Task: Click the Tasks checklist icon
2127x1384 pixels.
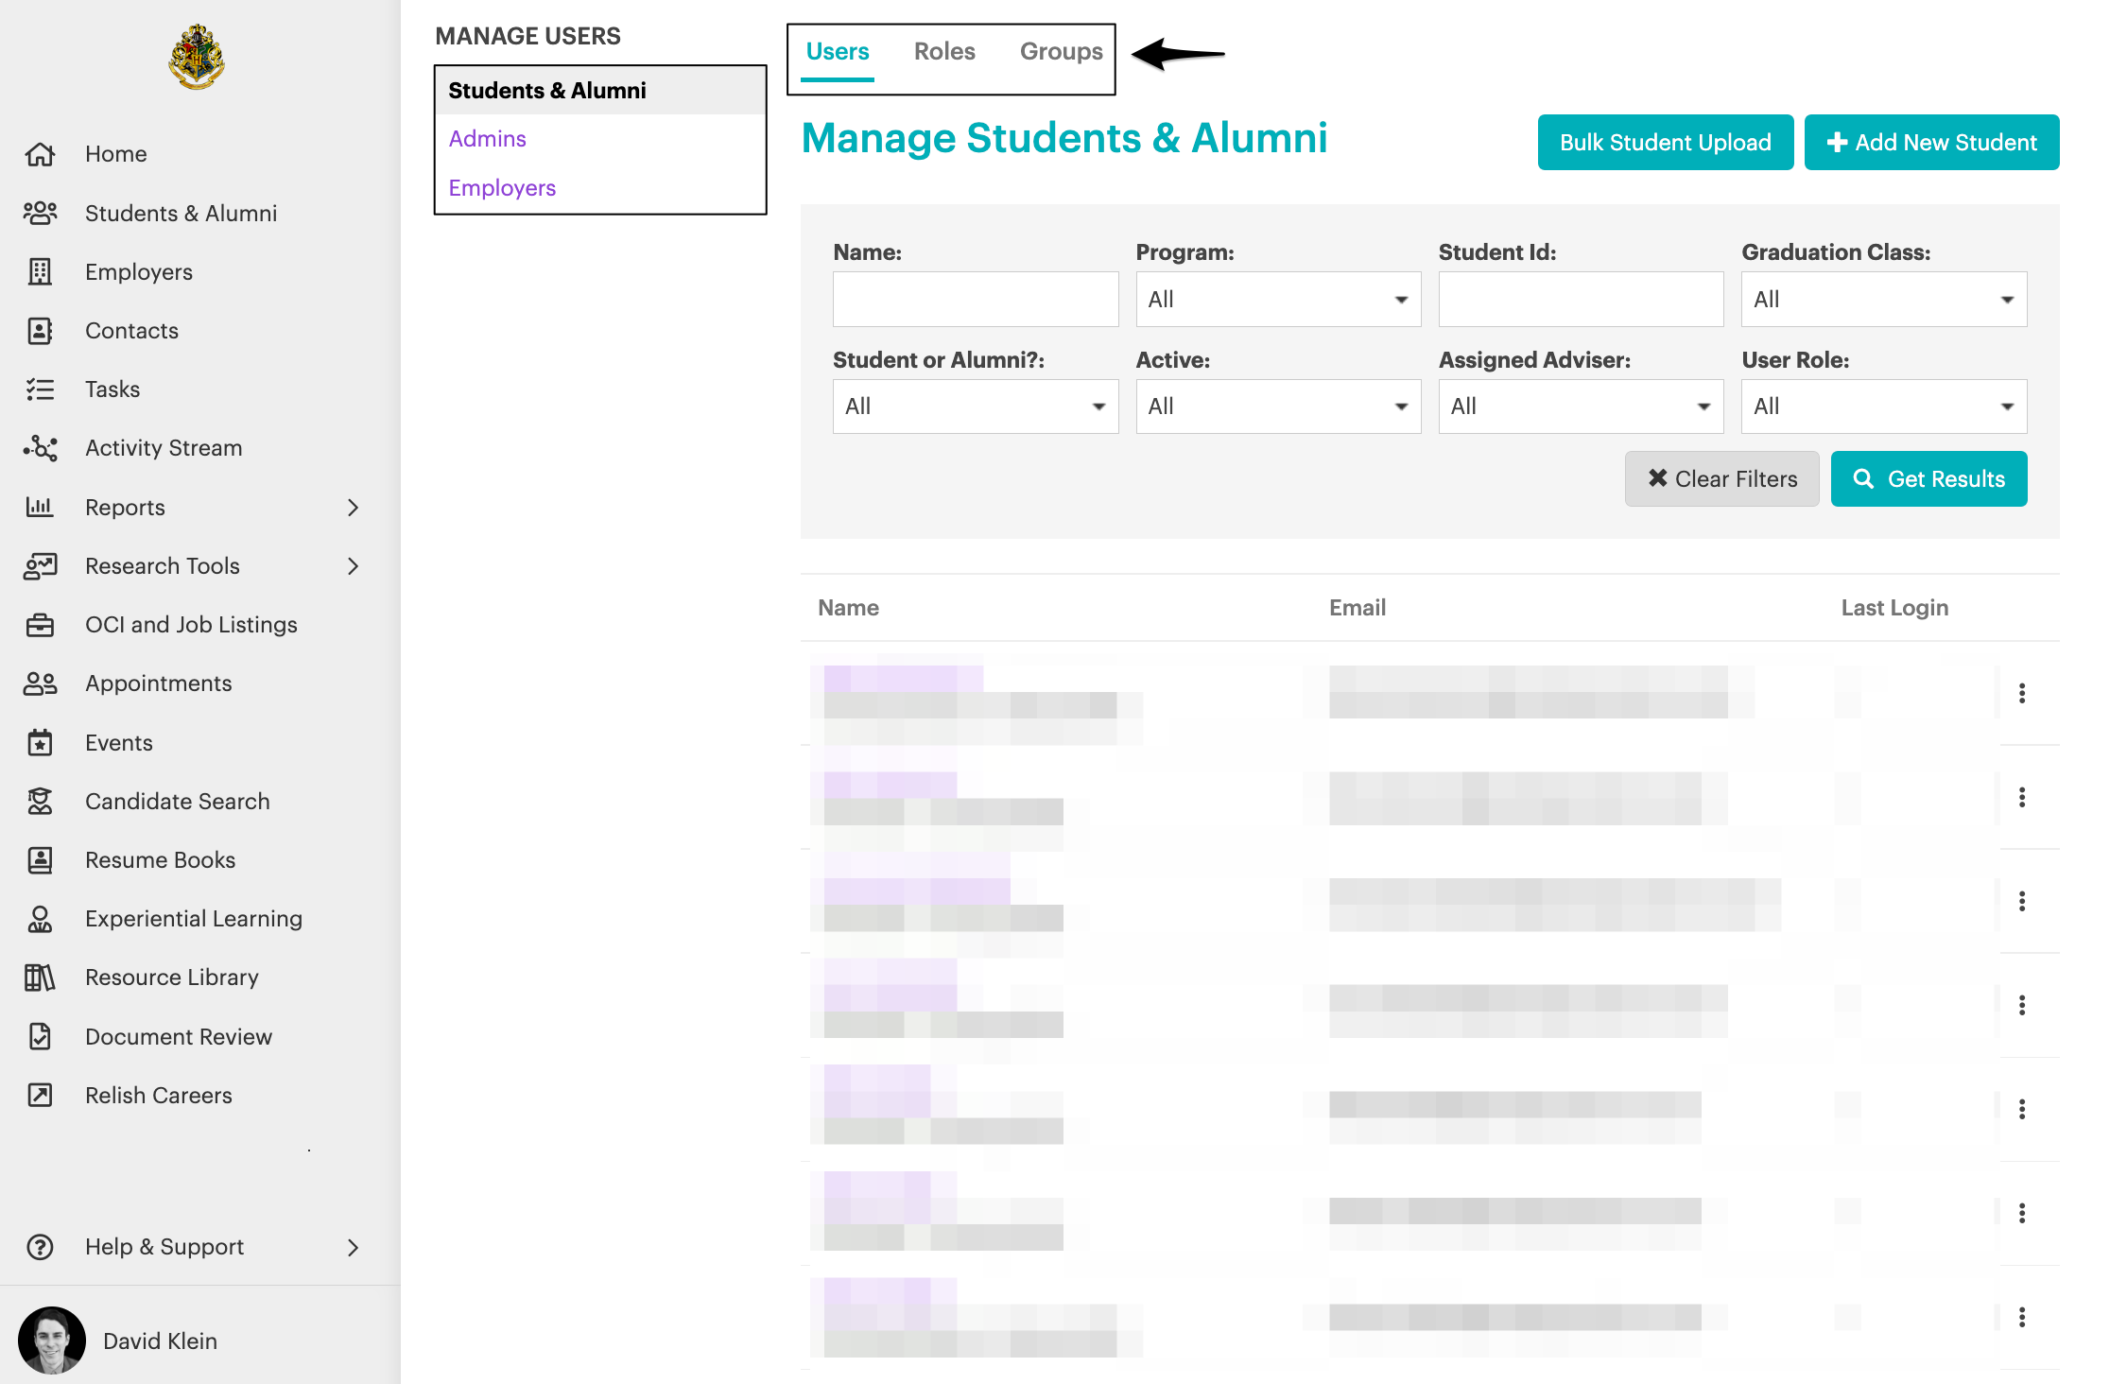Action: (x=40, y=389)
